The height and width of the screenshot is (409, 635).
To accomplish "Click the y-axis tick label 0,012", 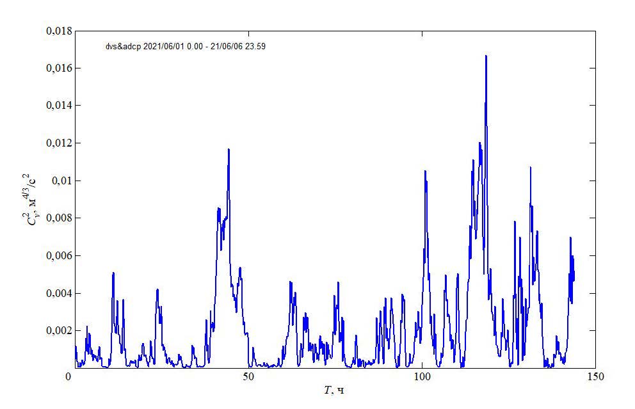I will [x=57, y=143].
